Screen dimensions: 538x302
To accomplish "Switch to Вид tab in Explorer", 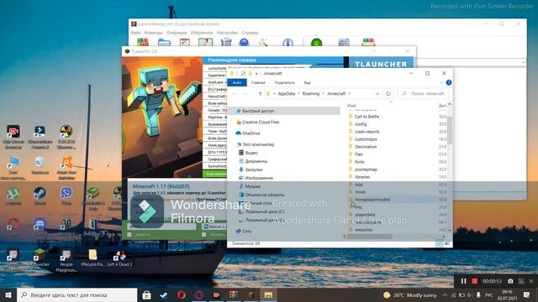I will pyautogui.click(x=307, y=82).
